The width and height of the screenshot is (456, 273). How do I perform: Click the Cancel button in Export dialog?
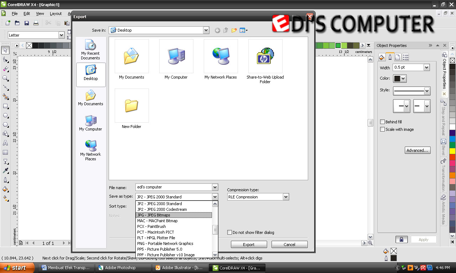[289, 245]
